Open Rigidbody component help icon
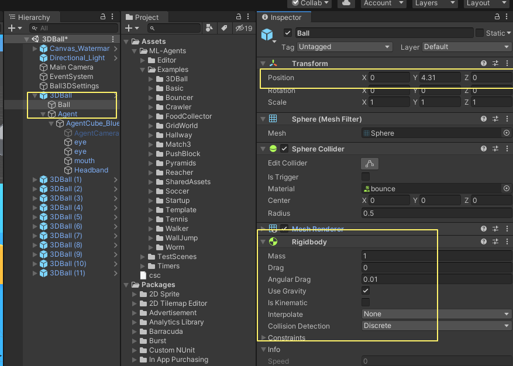Screen dimensions: 513x366 point(484,241)
